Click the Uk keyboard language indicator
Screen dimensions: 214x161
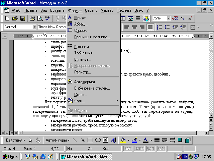185,157
